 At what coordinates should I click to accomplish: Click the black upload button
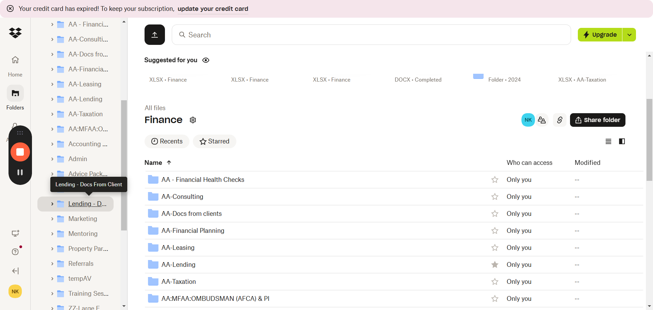(154, 35)
